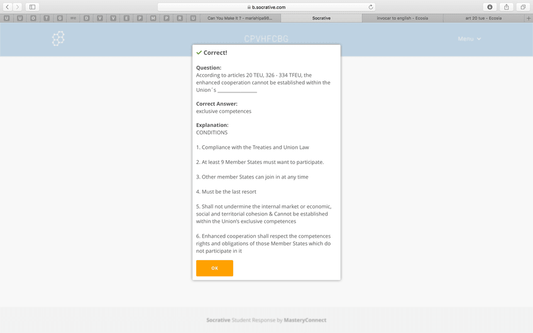Viewport: 533px width, 333px height.
Task: Click the MasteryConnect footer text
Action: [305, 320]
